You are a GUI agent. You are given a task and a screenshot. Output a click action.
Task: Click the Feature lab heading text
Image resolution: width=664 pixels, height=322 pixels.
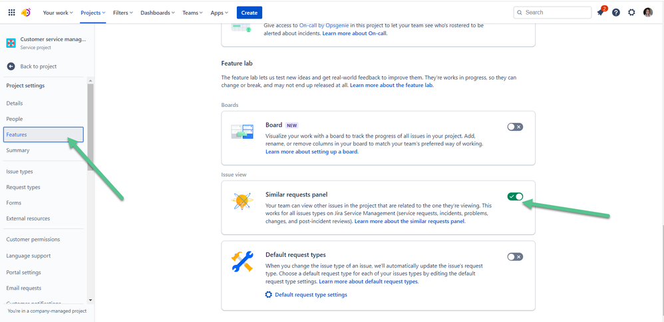click(x=237, y=63)
